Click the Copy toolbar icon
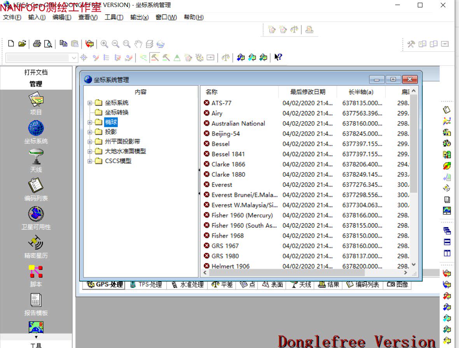 [63, 43]
